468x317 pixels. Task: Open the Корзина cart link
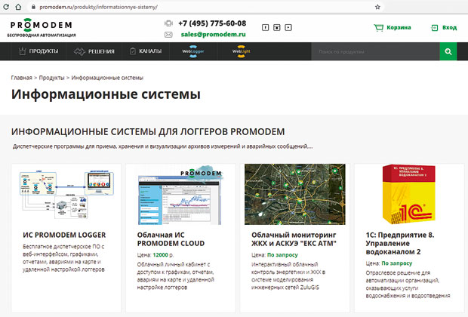(x=399, y=27)
